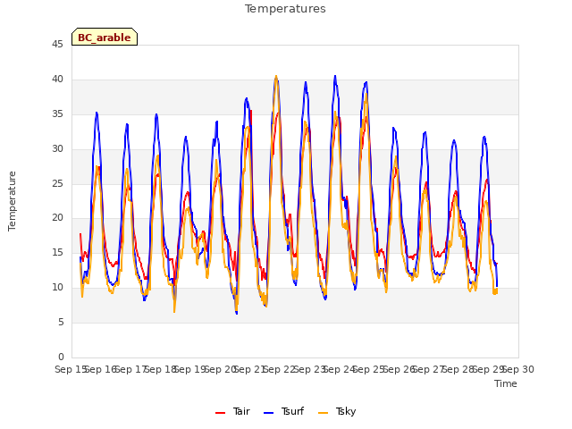Click the 0 y-axis tick value
The height and width of the screenshot is (429, 572).
pos(61,357)
